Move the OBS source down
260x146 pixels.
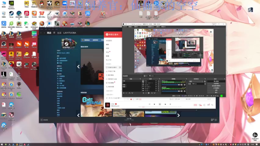tap(154, 93)
